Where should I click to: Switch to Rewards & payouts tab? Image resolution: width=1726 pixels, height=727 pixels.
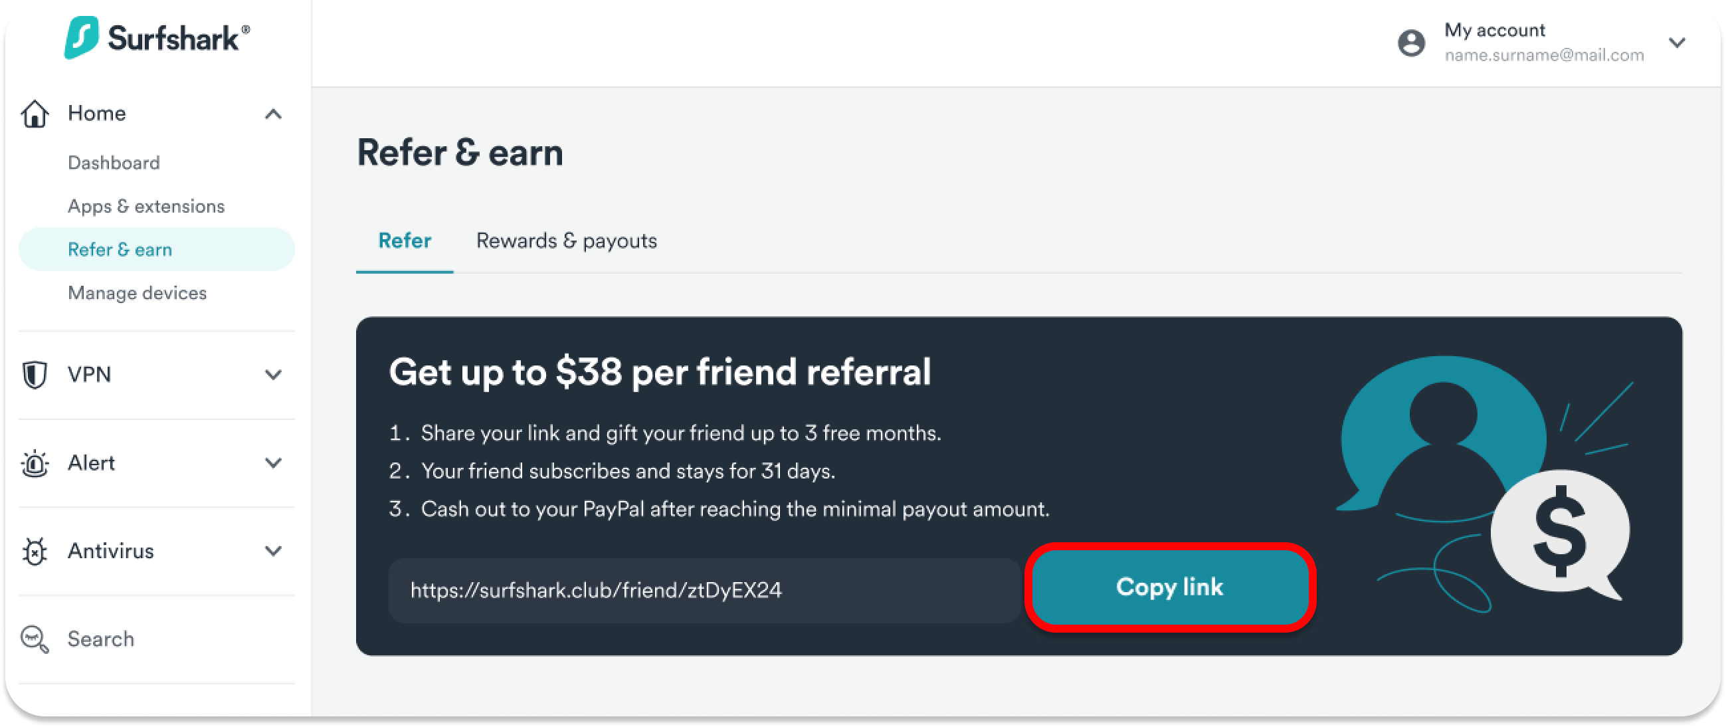[x=566, y=241]
